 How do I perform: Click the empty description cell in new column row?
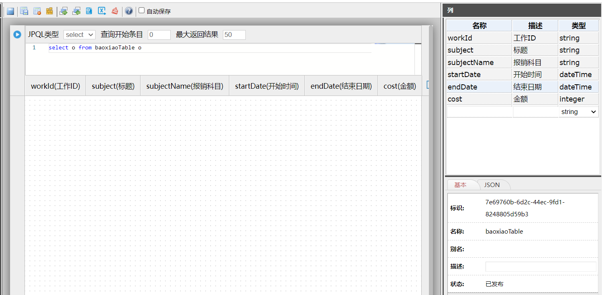tap(535, 112)
